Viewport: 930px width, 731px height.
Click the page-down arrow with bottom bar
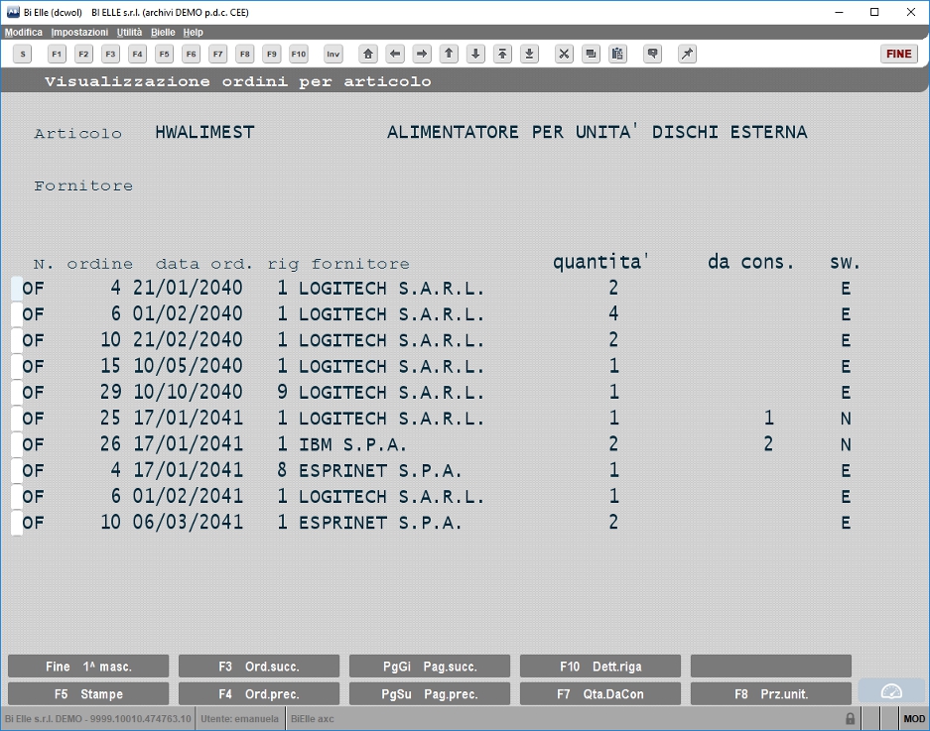pyautogui.click(x=530, y=54)
